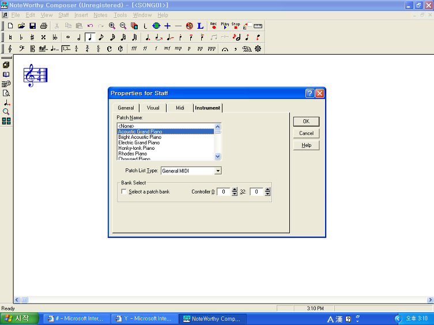Image resolution: width=434 pixels, height=325 pixels.
Task: Switch to the Visual tab
Action: 153,108
